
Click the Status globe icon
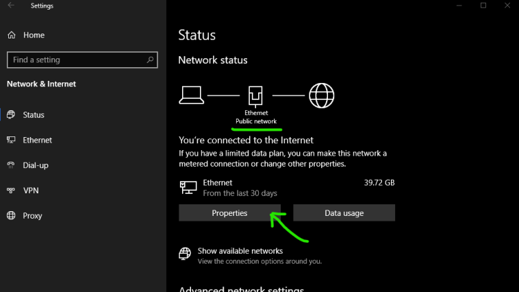coord(11,114)
